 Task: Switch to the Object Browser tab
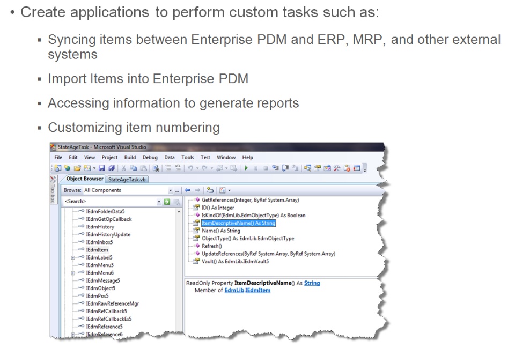point(84,179)
